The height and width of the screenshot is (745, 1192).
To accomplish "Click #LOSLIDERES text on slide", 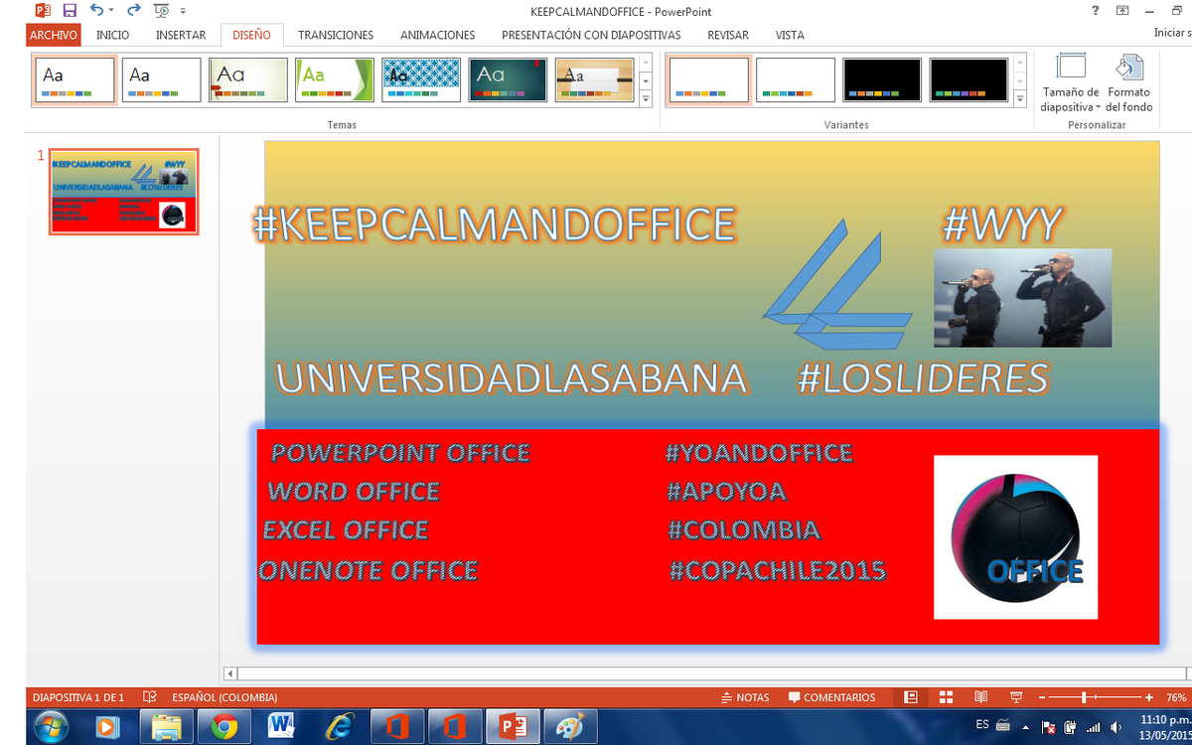I will [x=924, y=378].
